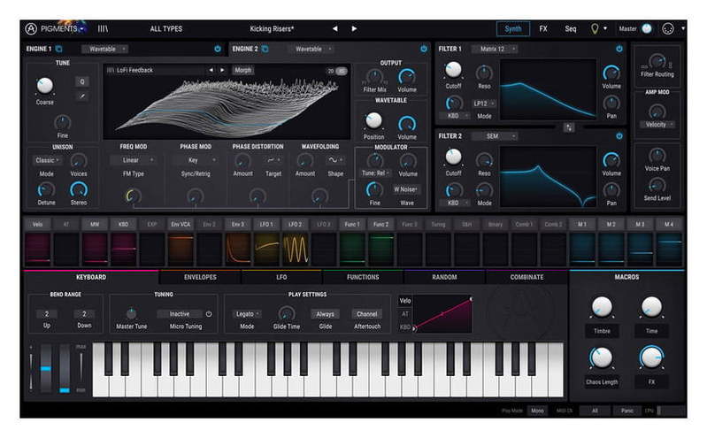The width and height of the screenshot is (707, 438).
Task: Open the Linear FM Type dropdown
Action: (x=133, y=160)
